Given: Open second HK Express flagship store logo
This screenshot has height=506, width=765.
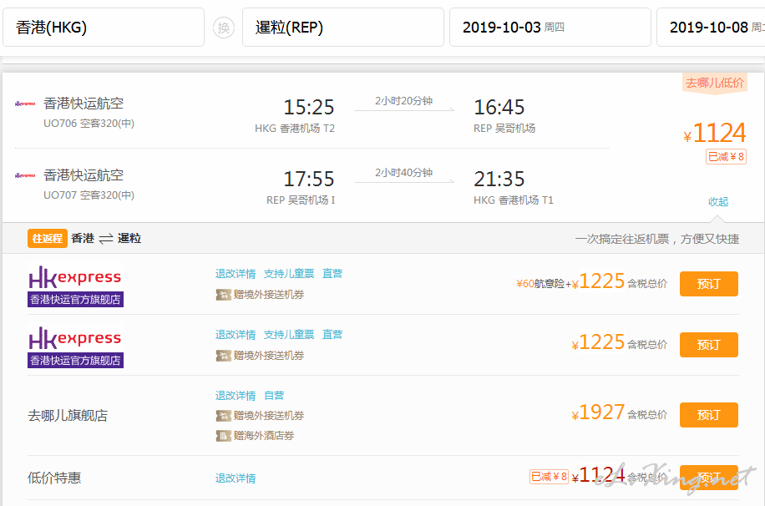Looking at the screenshot, I should [x=75, y=346].
